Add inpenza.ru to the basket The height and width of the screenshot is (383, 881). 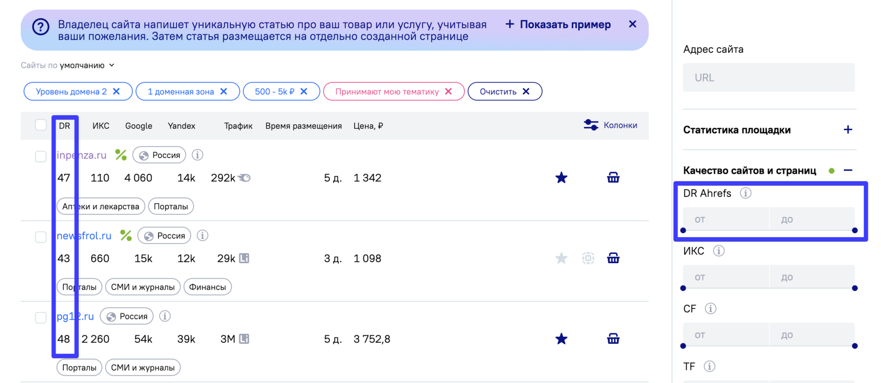point(613,178)
